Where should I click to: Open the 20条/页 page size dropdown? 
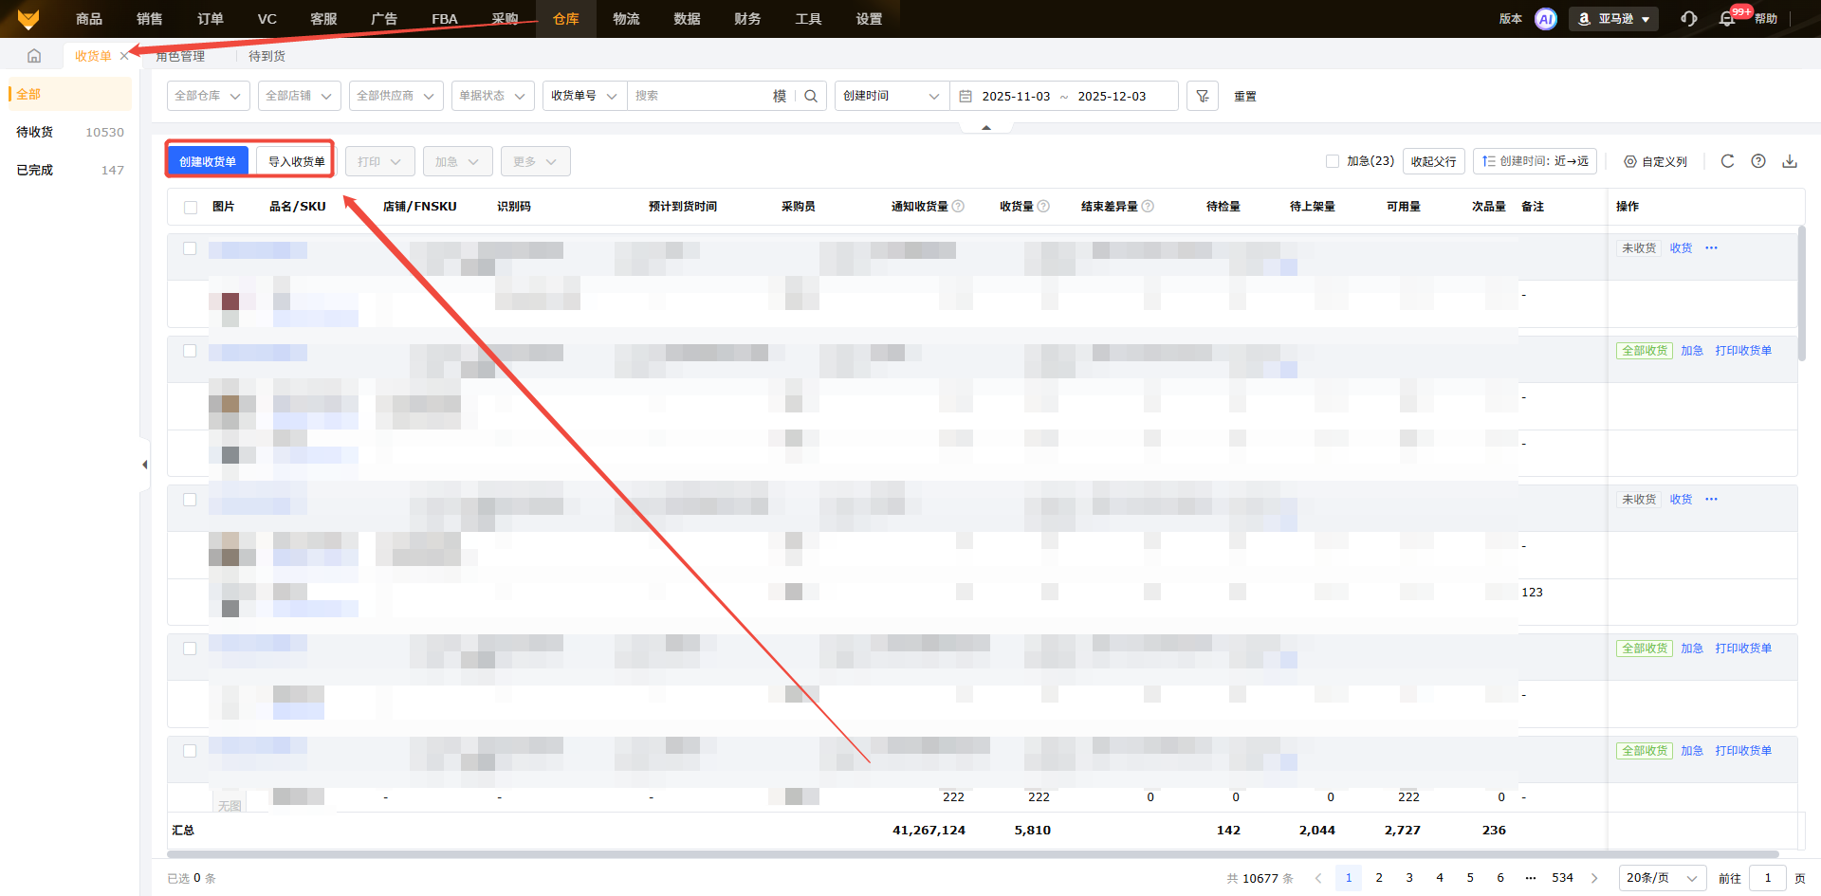pos(1663,878)
